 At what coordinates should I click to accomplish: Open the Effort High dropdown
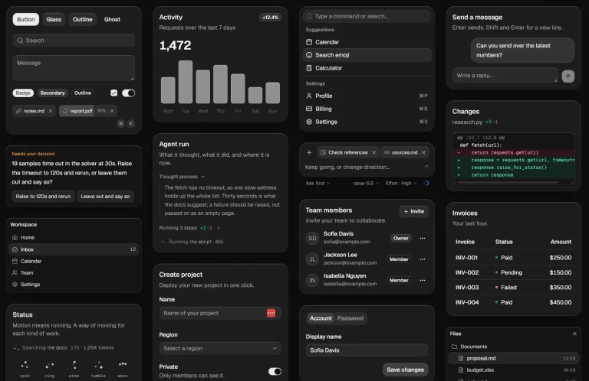(x=401, y=183)
